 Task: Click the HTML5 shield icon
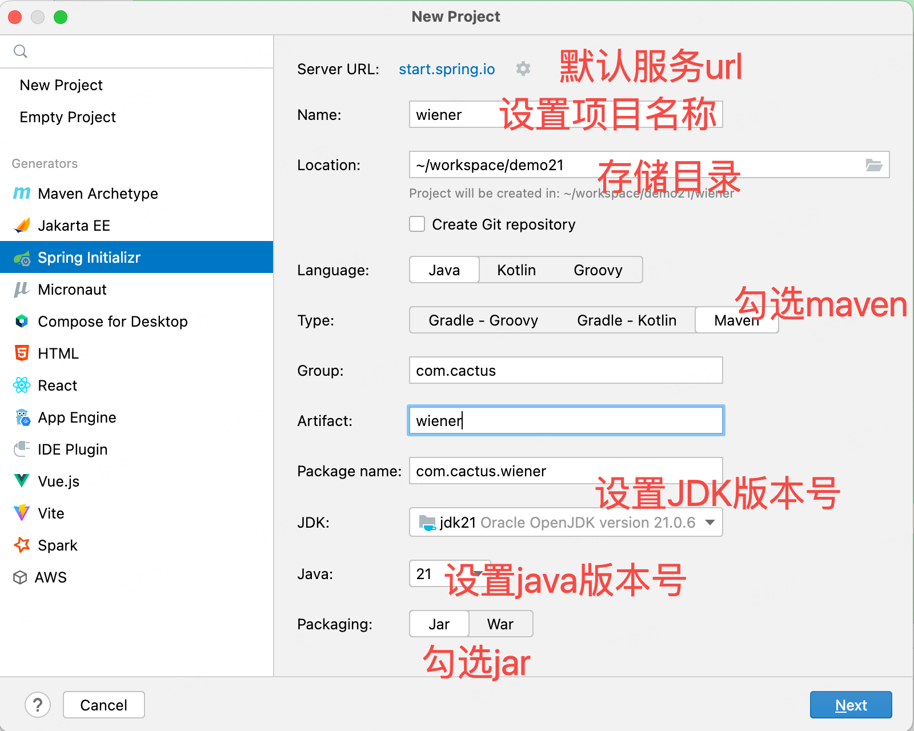click(22, 353)
